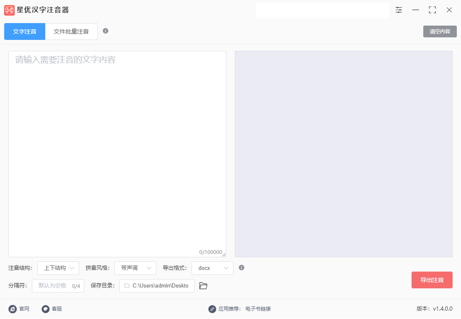This screenshot has width=461, height=319.
Task: Click the 分隔符 input field
Action: pos(58,286)
